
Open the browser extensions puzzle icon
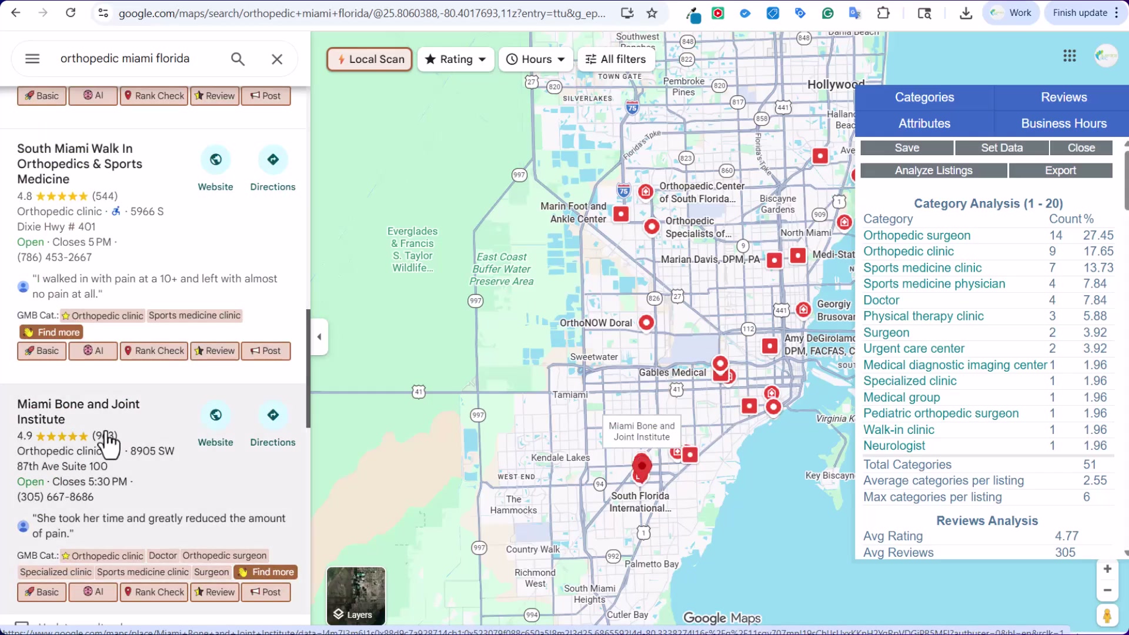click(883, 13)
